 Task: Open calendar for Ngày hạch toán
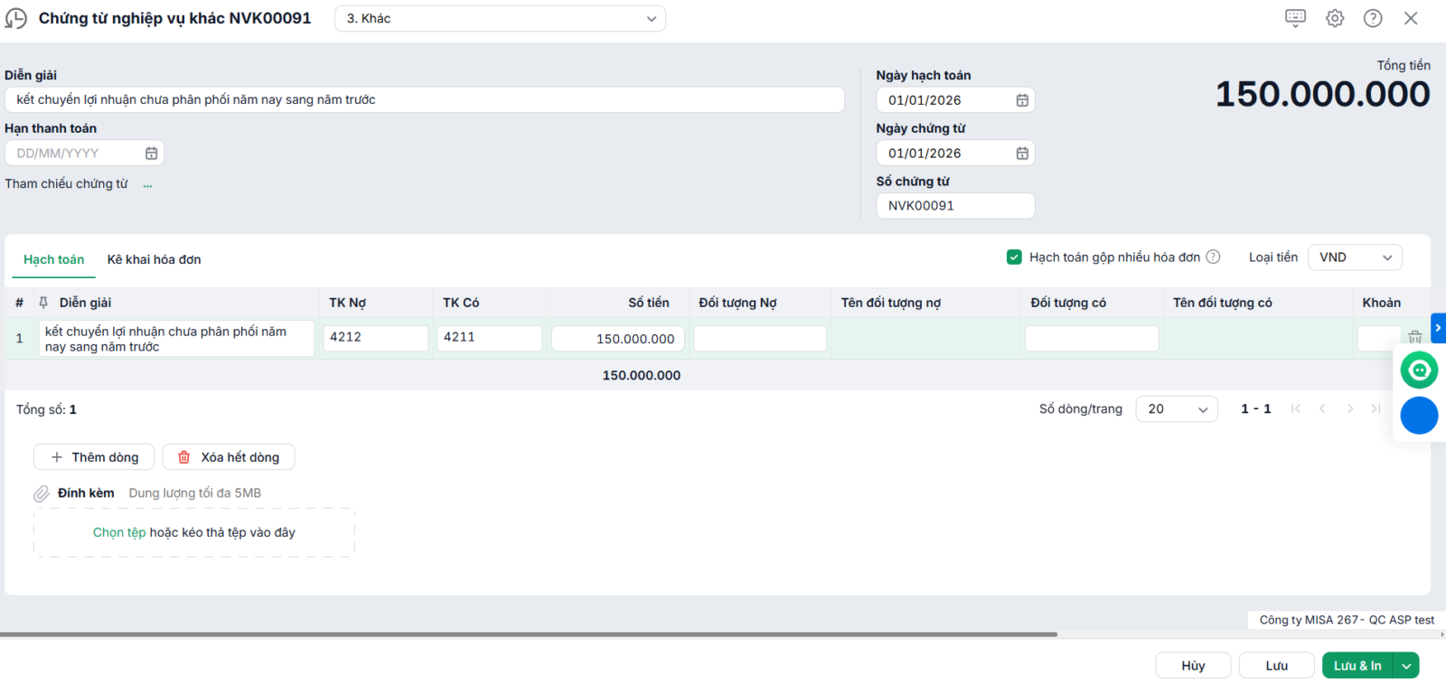click(1022, 100)
